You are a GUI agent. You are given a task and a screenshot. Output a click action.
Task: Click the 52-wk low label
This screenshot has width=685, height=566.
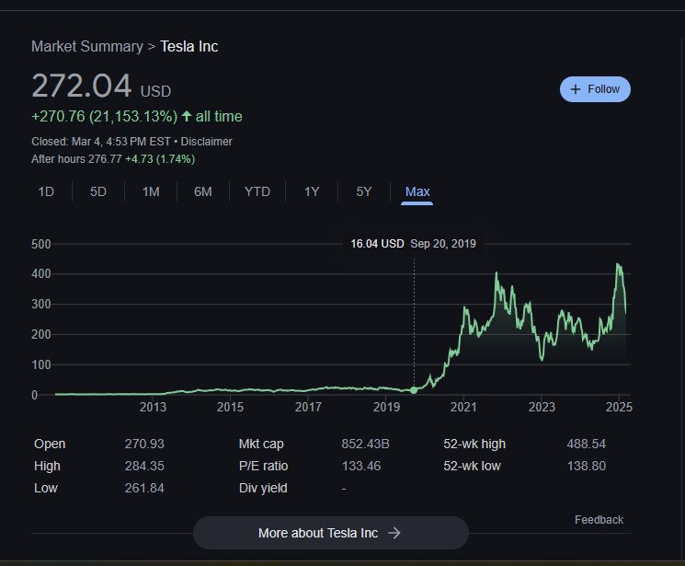pyautogui.click(x=472, y=466)
